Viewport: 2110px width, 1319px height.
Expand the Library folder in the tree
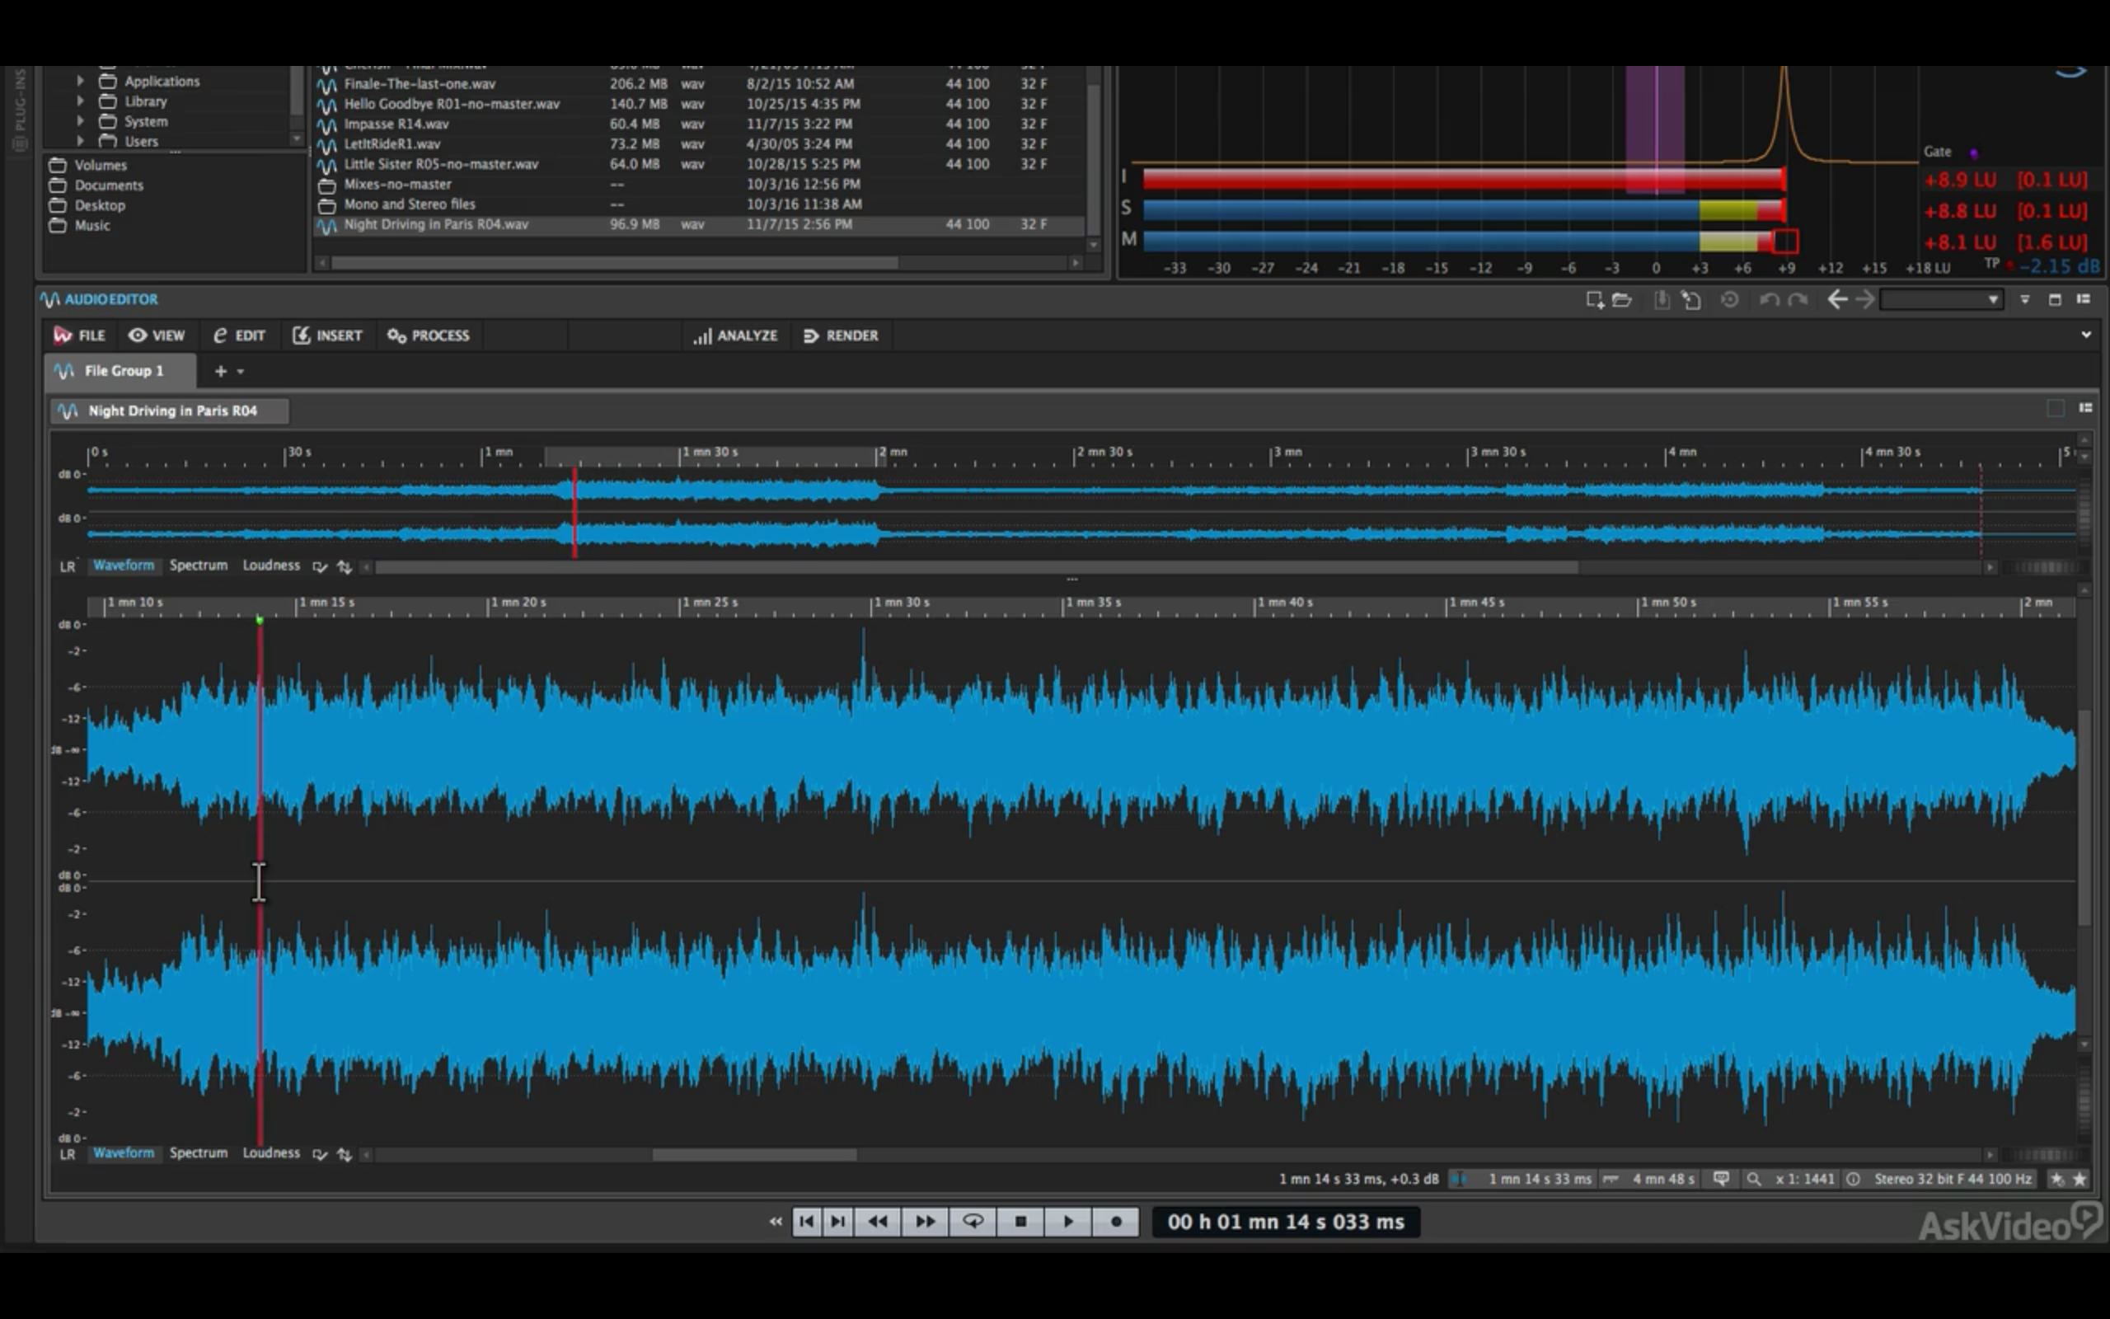(80, 101)
